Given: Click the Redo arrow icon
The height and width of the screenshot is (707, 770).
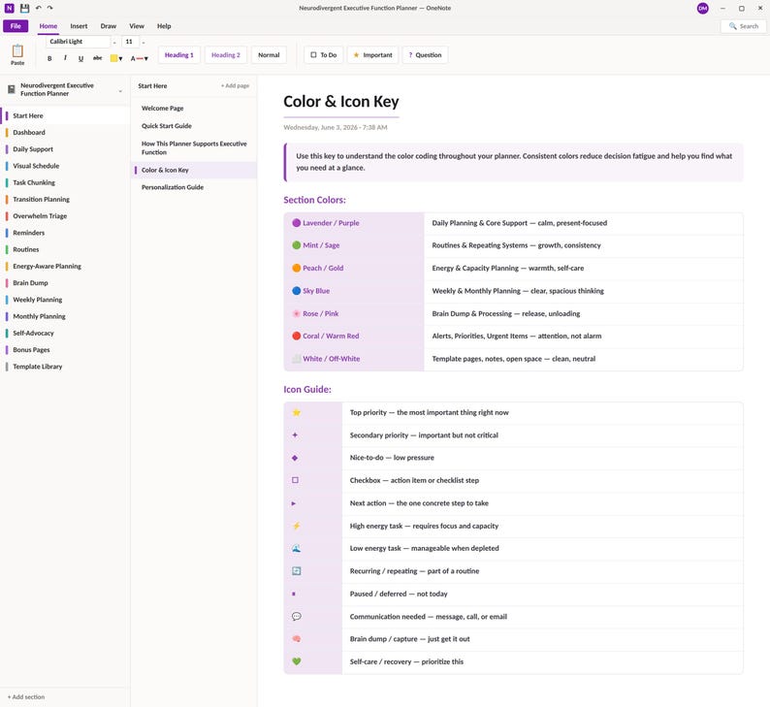Looking at the screenshot, I should pyautogui.click(x=49, y=8).
